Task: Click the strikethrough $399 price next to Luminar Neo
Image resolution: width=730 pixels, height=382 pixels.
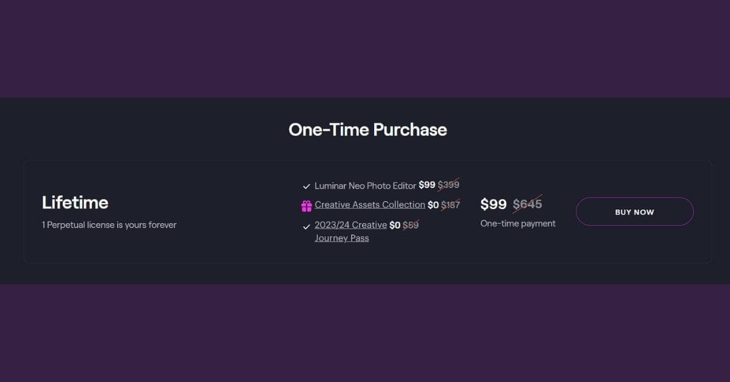Action: [x=448, y=185]
